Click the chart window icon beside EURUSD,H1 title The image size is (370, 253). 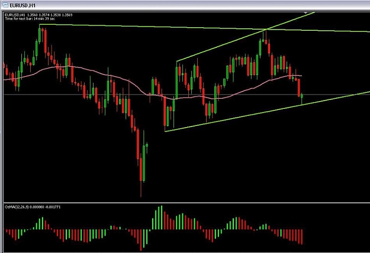coord(5,5)
